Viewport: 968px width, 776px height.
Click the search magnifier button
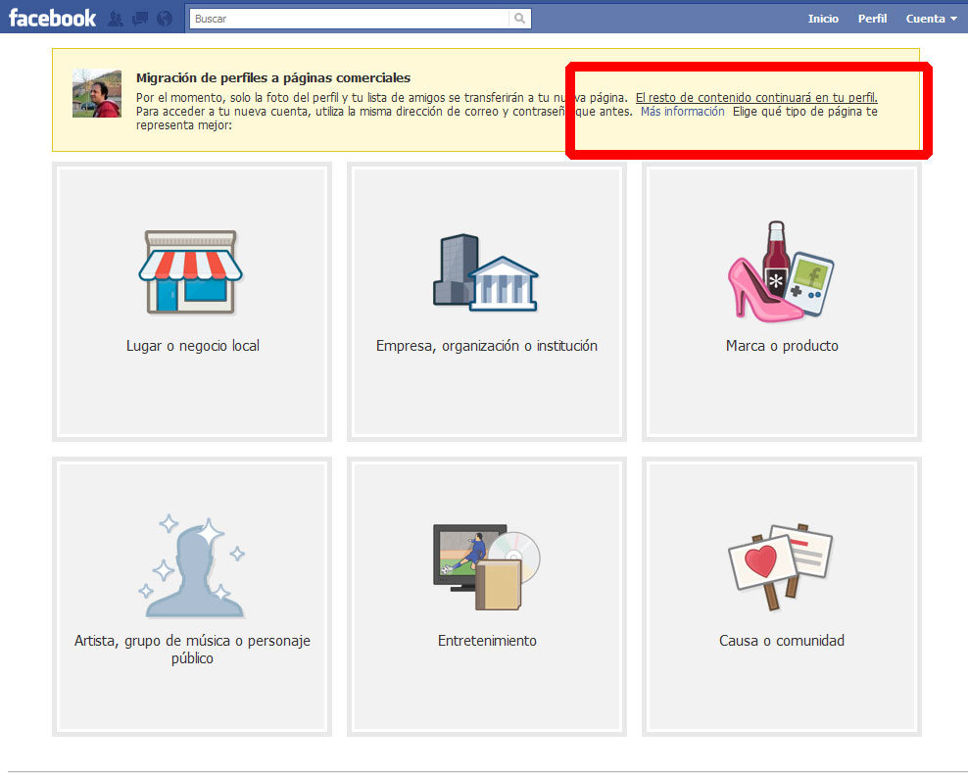(520, 19)
